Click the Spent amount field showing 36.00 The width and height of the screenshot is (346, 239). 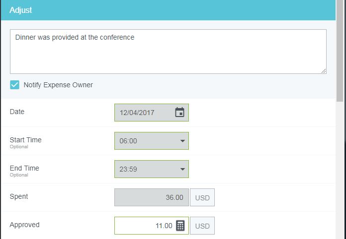(151, 197)
